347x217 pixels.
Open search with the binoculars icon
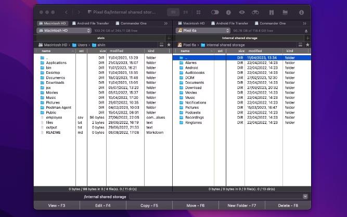[x=255, y=12]
